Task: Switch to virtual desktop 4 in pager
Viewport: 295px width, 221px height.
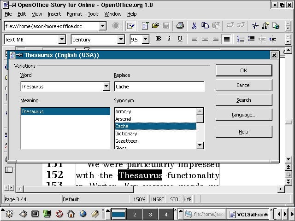Action: click(x=166, y=214)
